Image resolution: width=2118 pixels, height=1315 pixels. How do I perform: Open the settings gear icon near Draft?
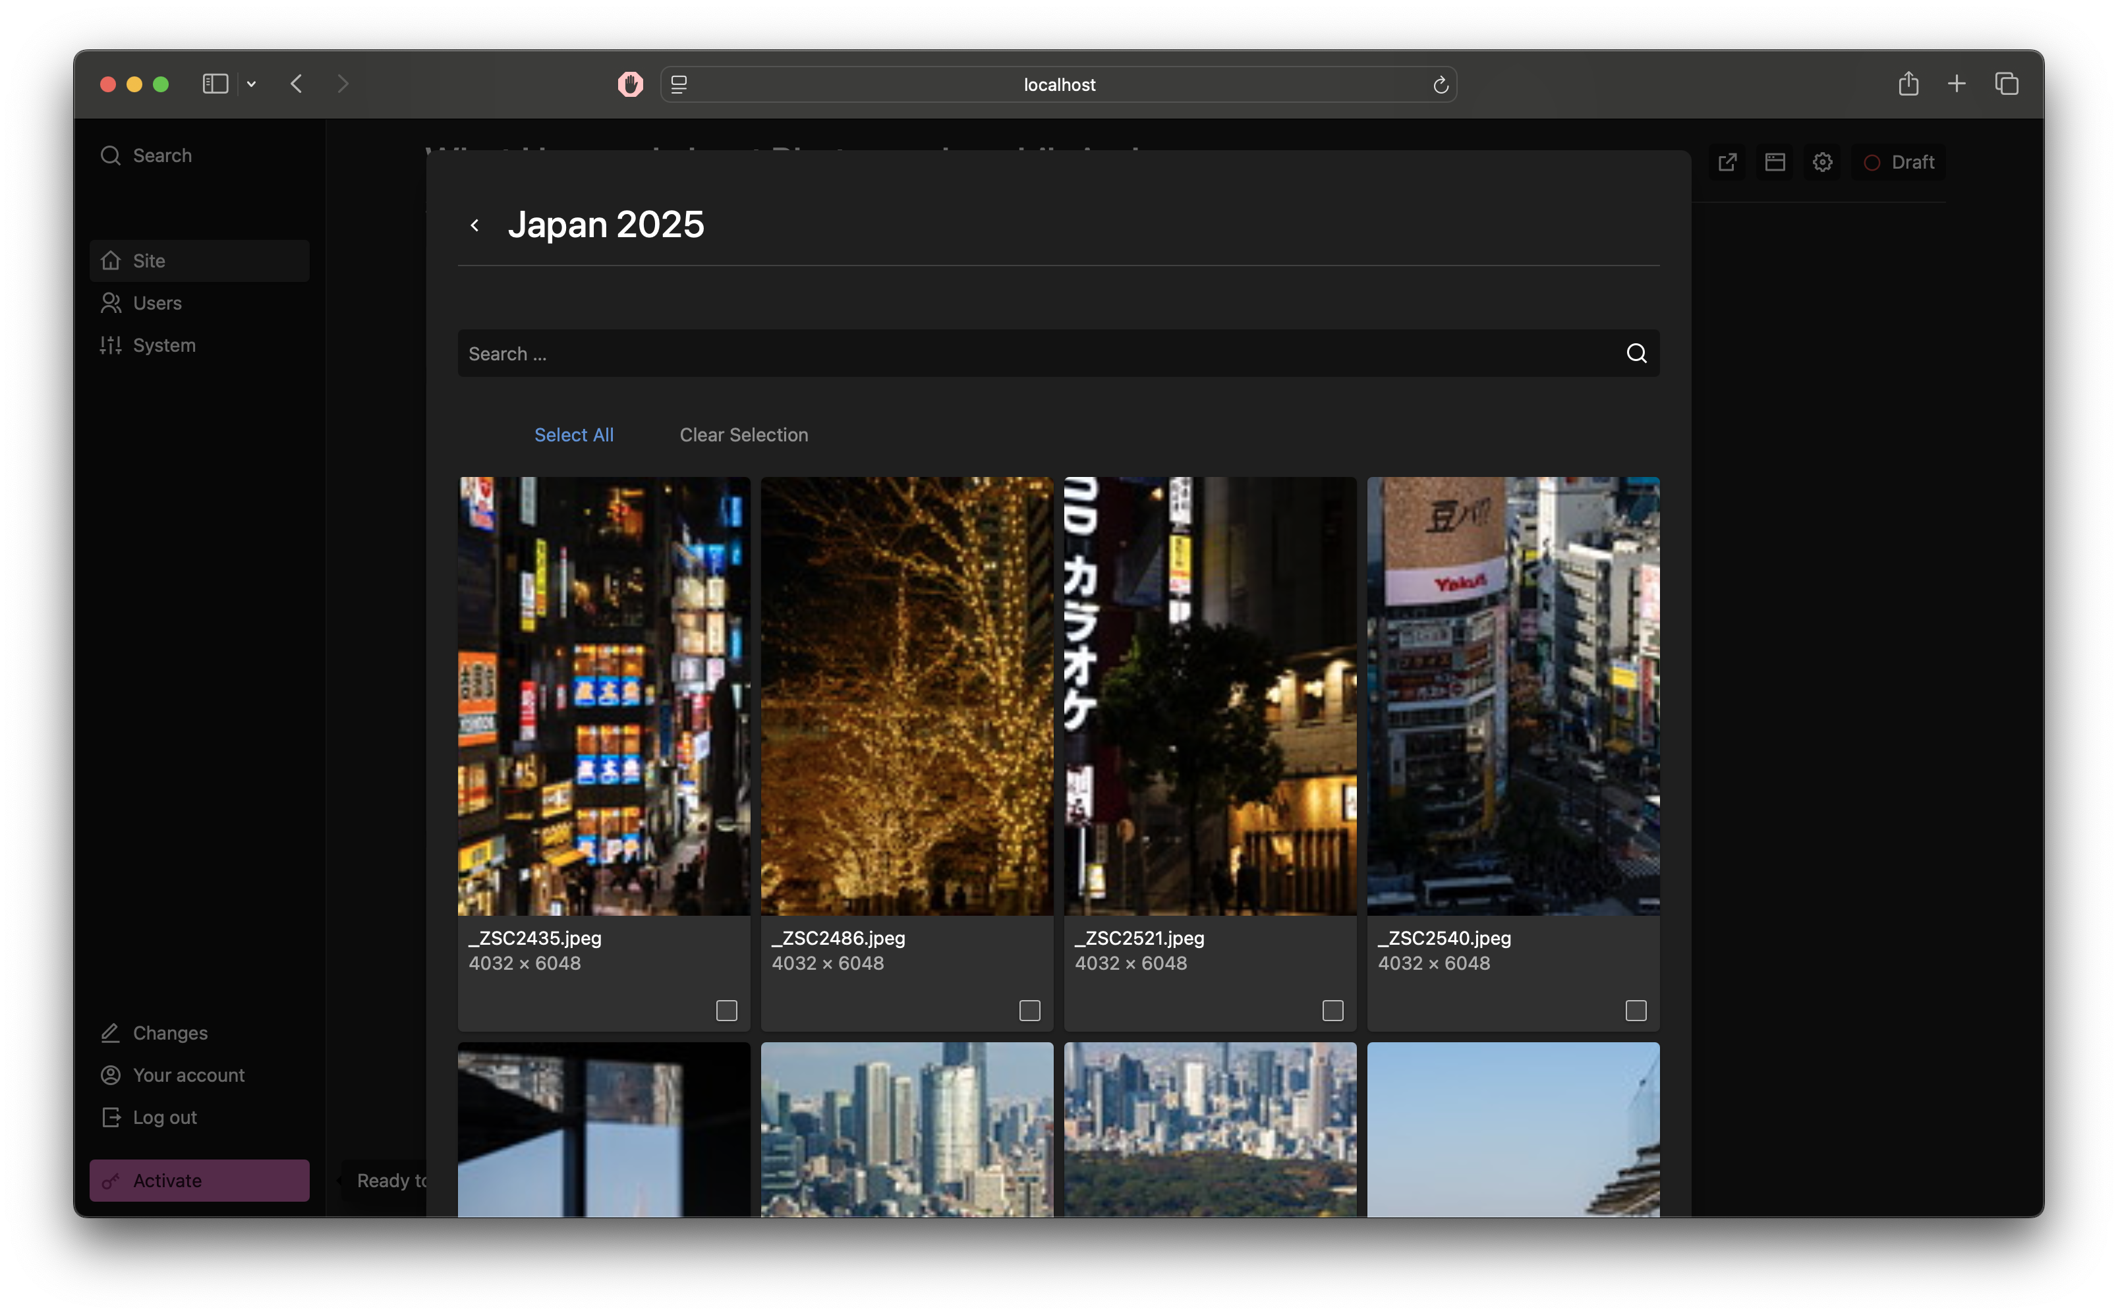click(x=1822, y=163)
